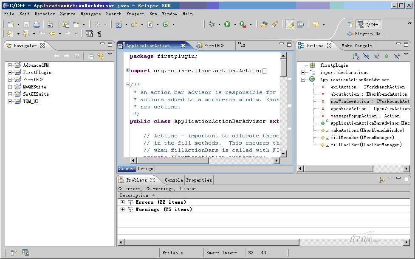Expand import declarations in Outline

click(x=303, y=72)
